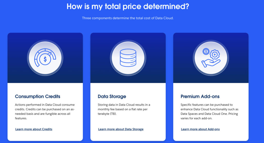This screenshot has width=264, height=143.
Task: Follow the Learn more about Data Storage link
Action: [121, 129]
